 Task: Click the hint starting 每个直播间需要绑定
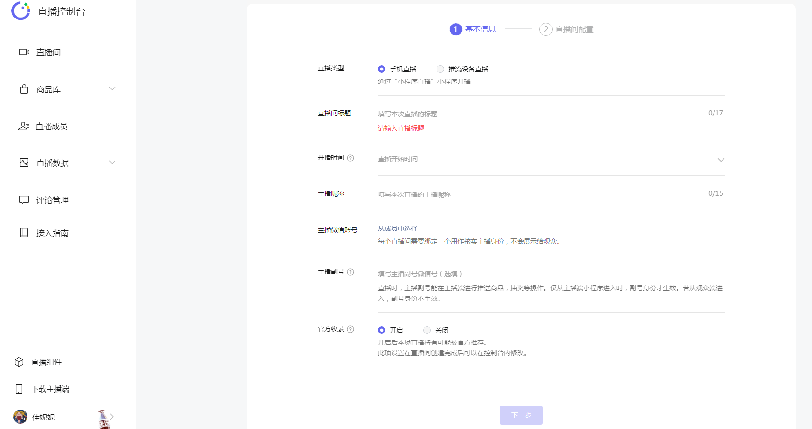470,241
